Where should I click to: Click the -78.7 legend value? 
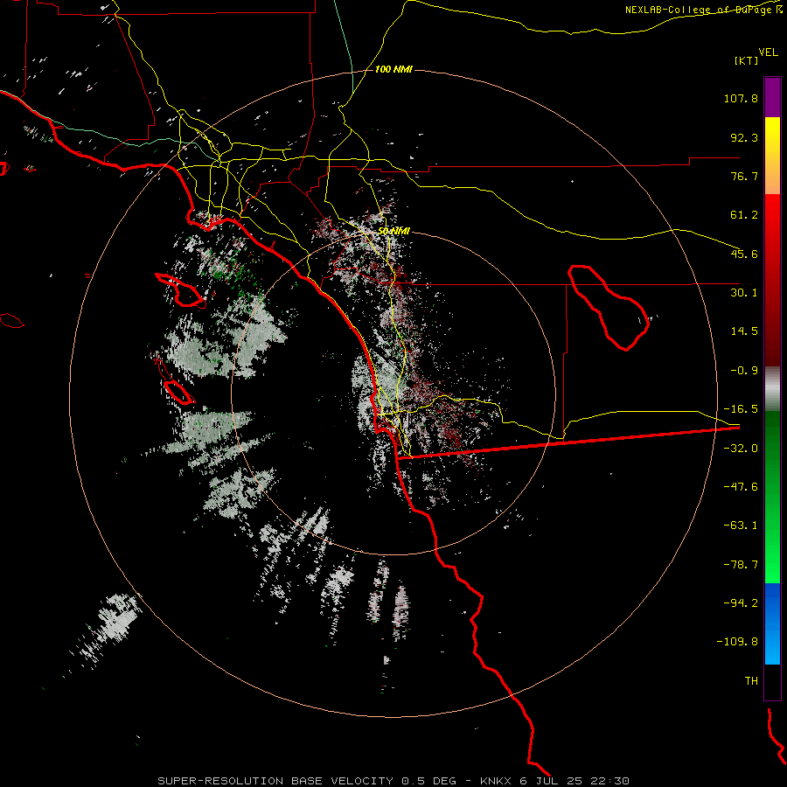pyautogui.click(x=741, y=565)
